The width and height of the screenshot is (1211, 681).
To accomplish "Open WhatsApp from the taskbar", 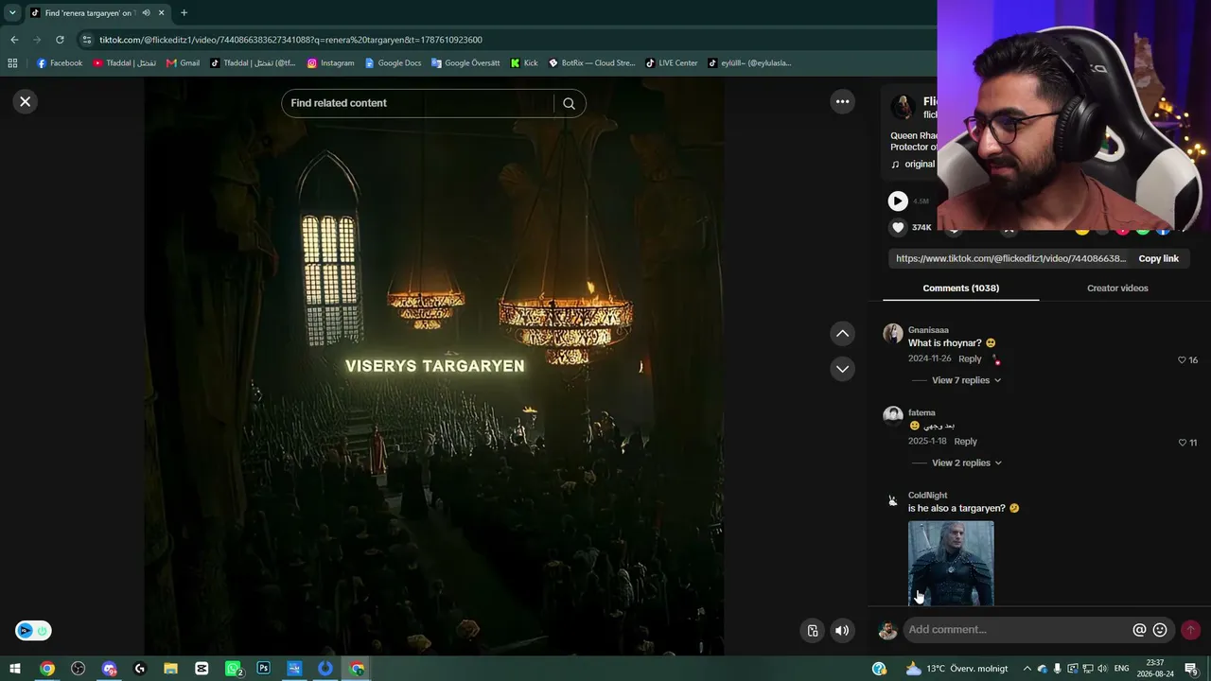I will tap(234, 669).
